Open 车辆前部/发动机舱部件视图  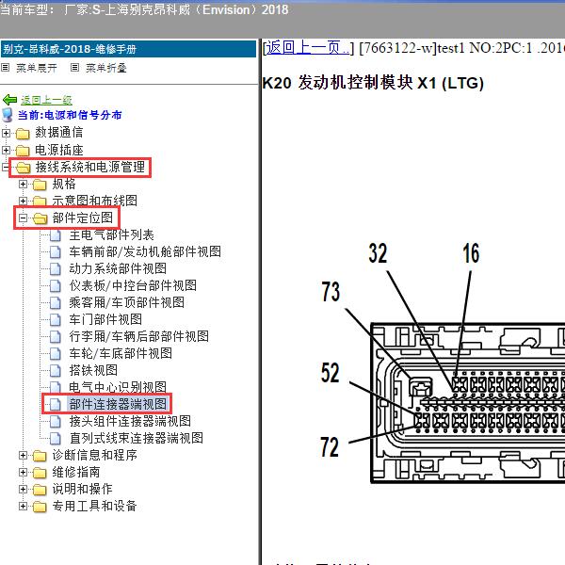[x=145, y=251]
